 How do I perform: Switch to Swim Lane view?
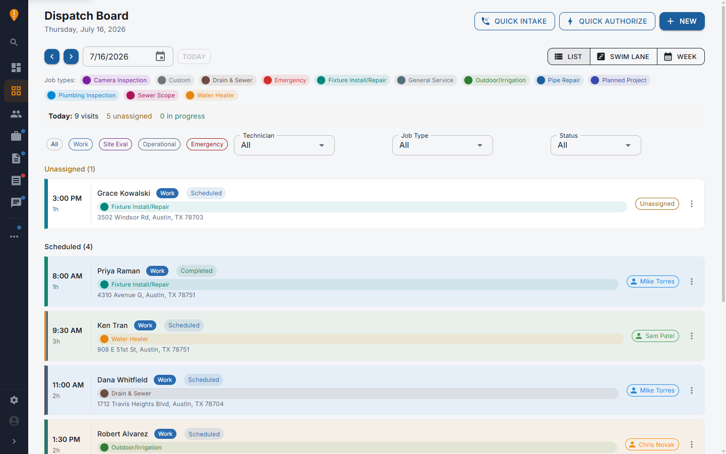tap(623, 56)
